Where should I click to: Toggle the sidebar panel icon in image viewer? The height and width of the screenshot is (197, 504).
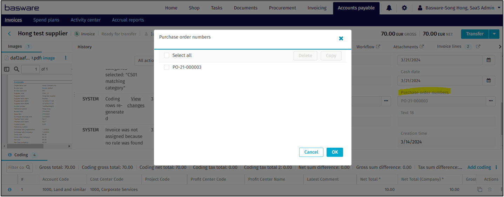click(x=7, y=69)
